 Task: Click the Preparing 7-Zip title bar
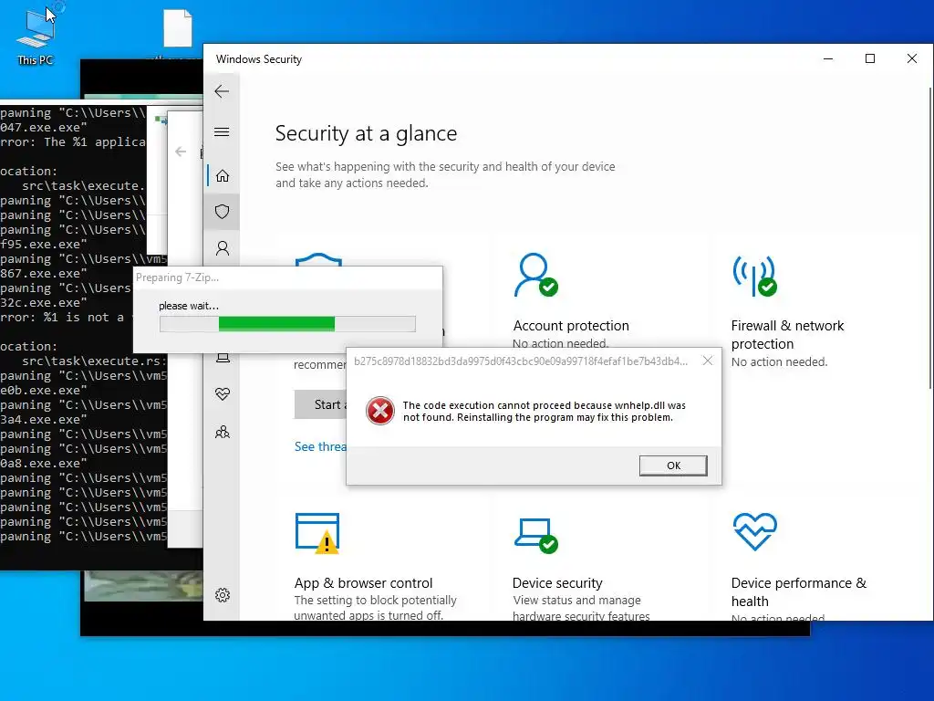point(287,277)
